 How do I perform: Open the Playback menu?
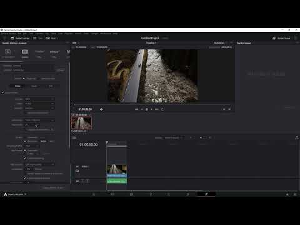(x=69, y=34)
